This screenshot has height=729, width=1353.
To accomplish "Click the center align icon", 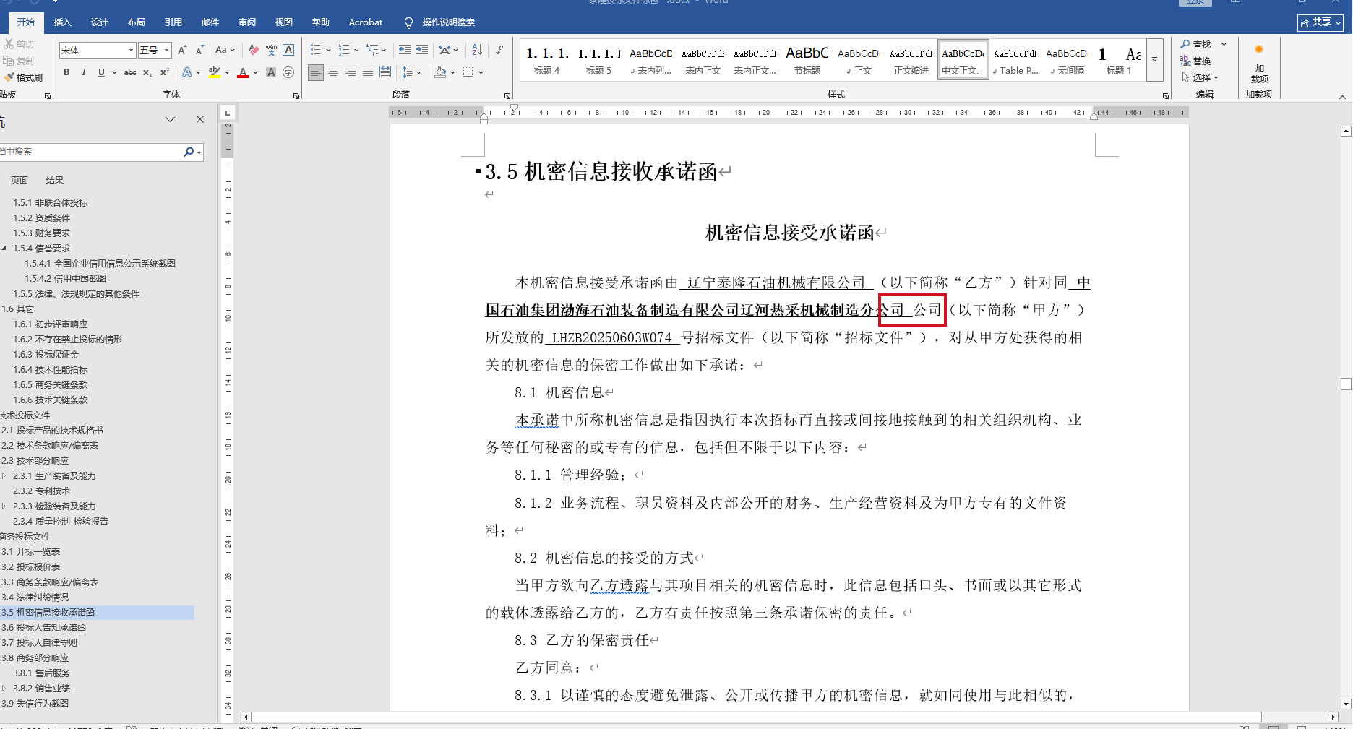I will [333, 72].
